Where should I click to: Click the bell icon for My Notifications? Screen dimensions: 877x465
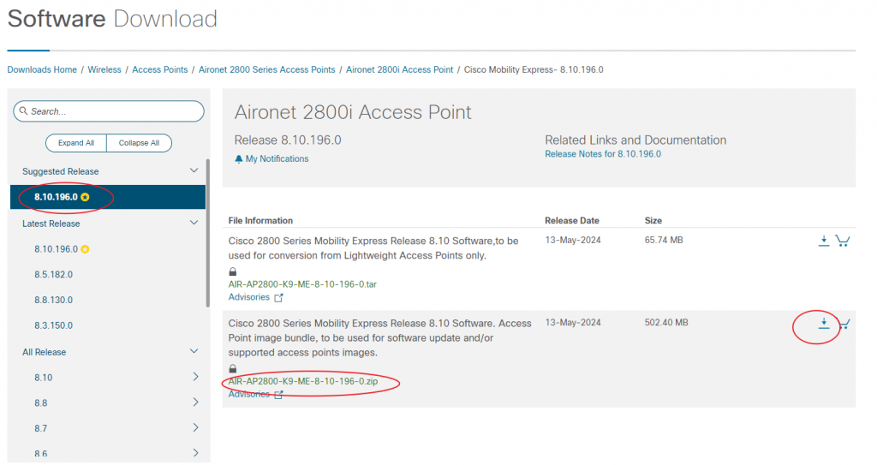[x=239, y=159]
